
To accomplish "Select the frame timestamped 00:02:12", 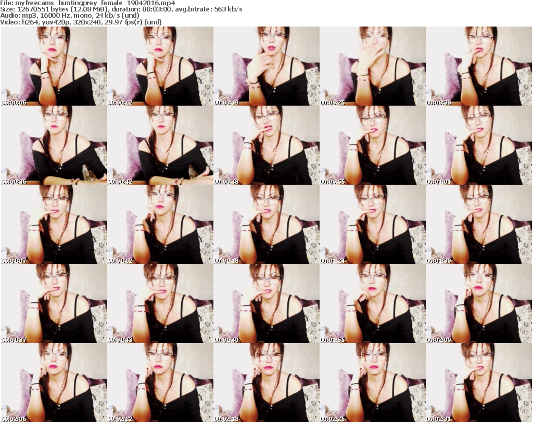I will tap(160, 382).
